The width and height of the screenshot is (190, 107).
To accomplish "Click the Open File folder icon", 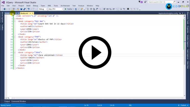I will click(x=18, y=9).
